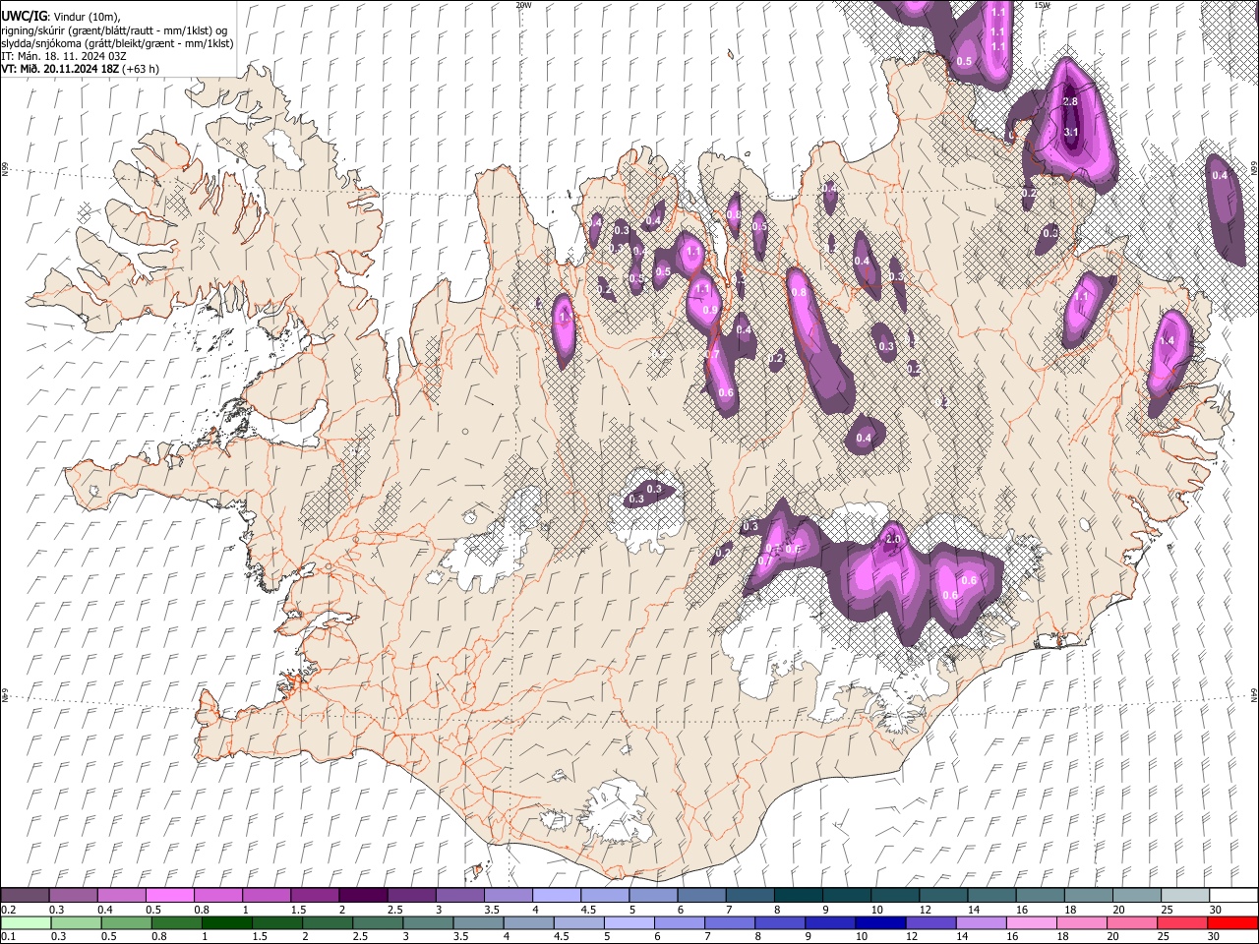Click the valid time "VT: Mið. 20.11.2024 18Z"
Screen dimensions: 1259x944
(x=59, y=69)
